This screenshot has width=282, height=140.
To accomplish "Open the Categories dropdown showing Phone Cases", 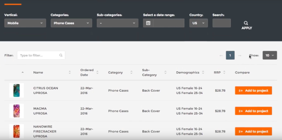I will pyautogui.click(x=72, y=23).
